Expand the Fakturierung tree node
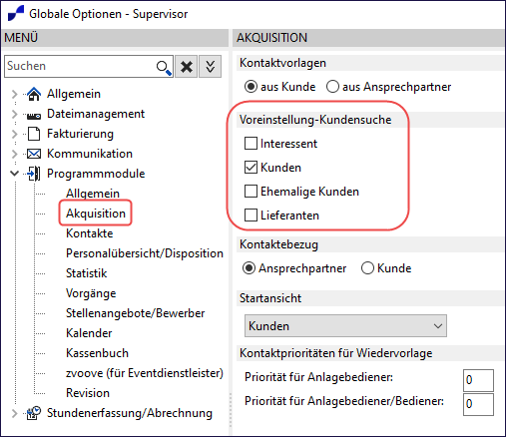 click(x=14, y=134)
